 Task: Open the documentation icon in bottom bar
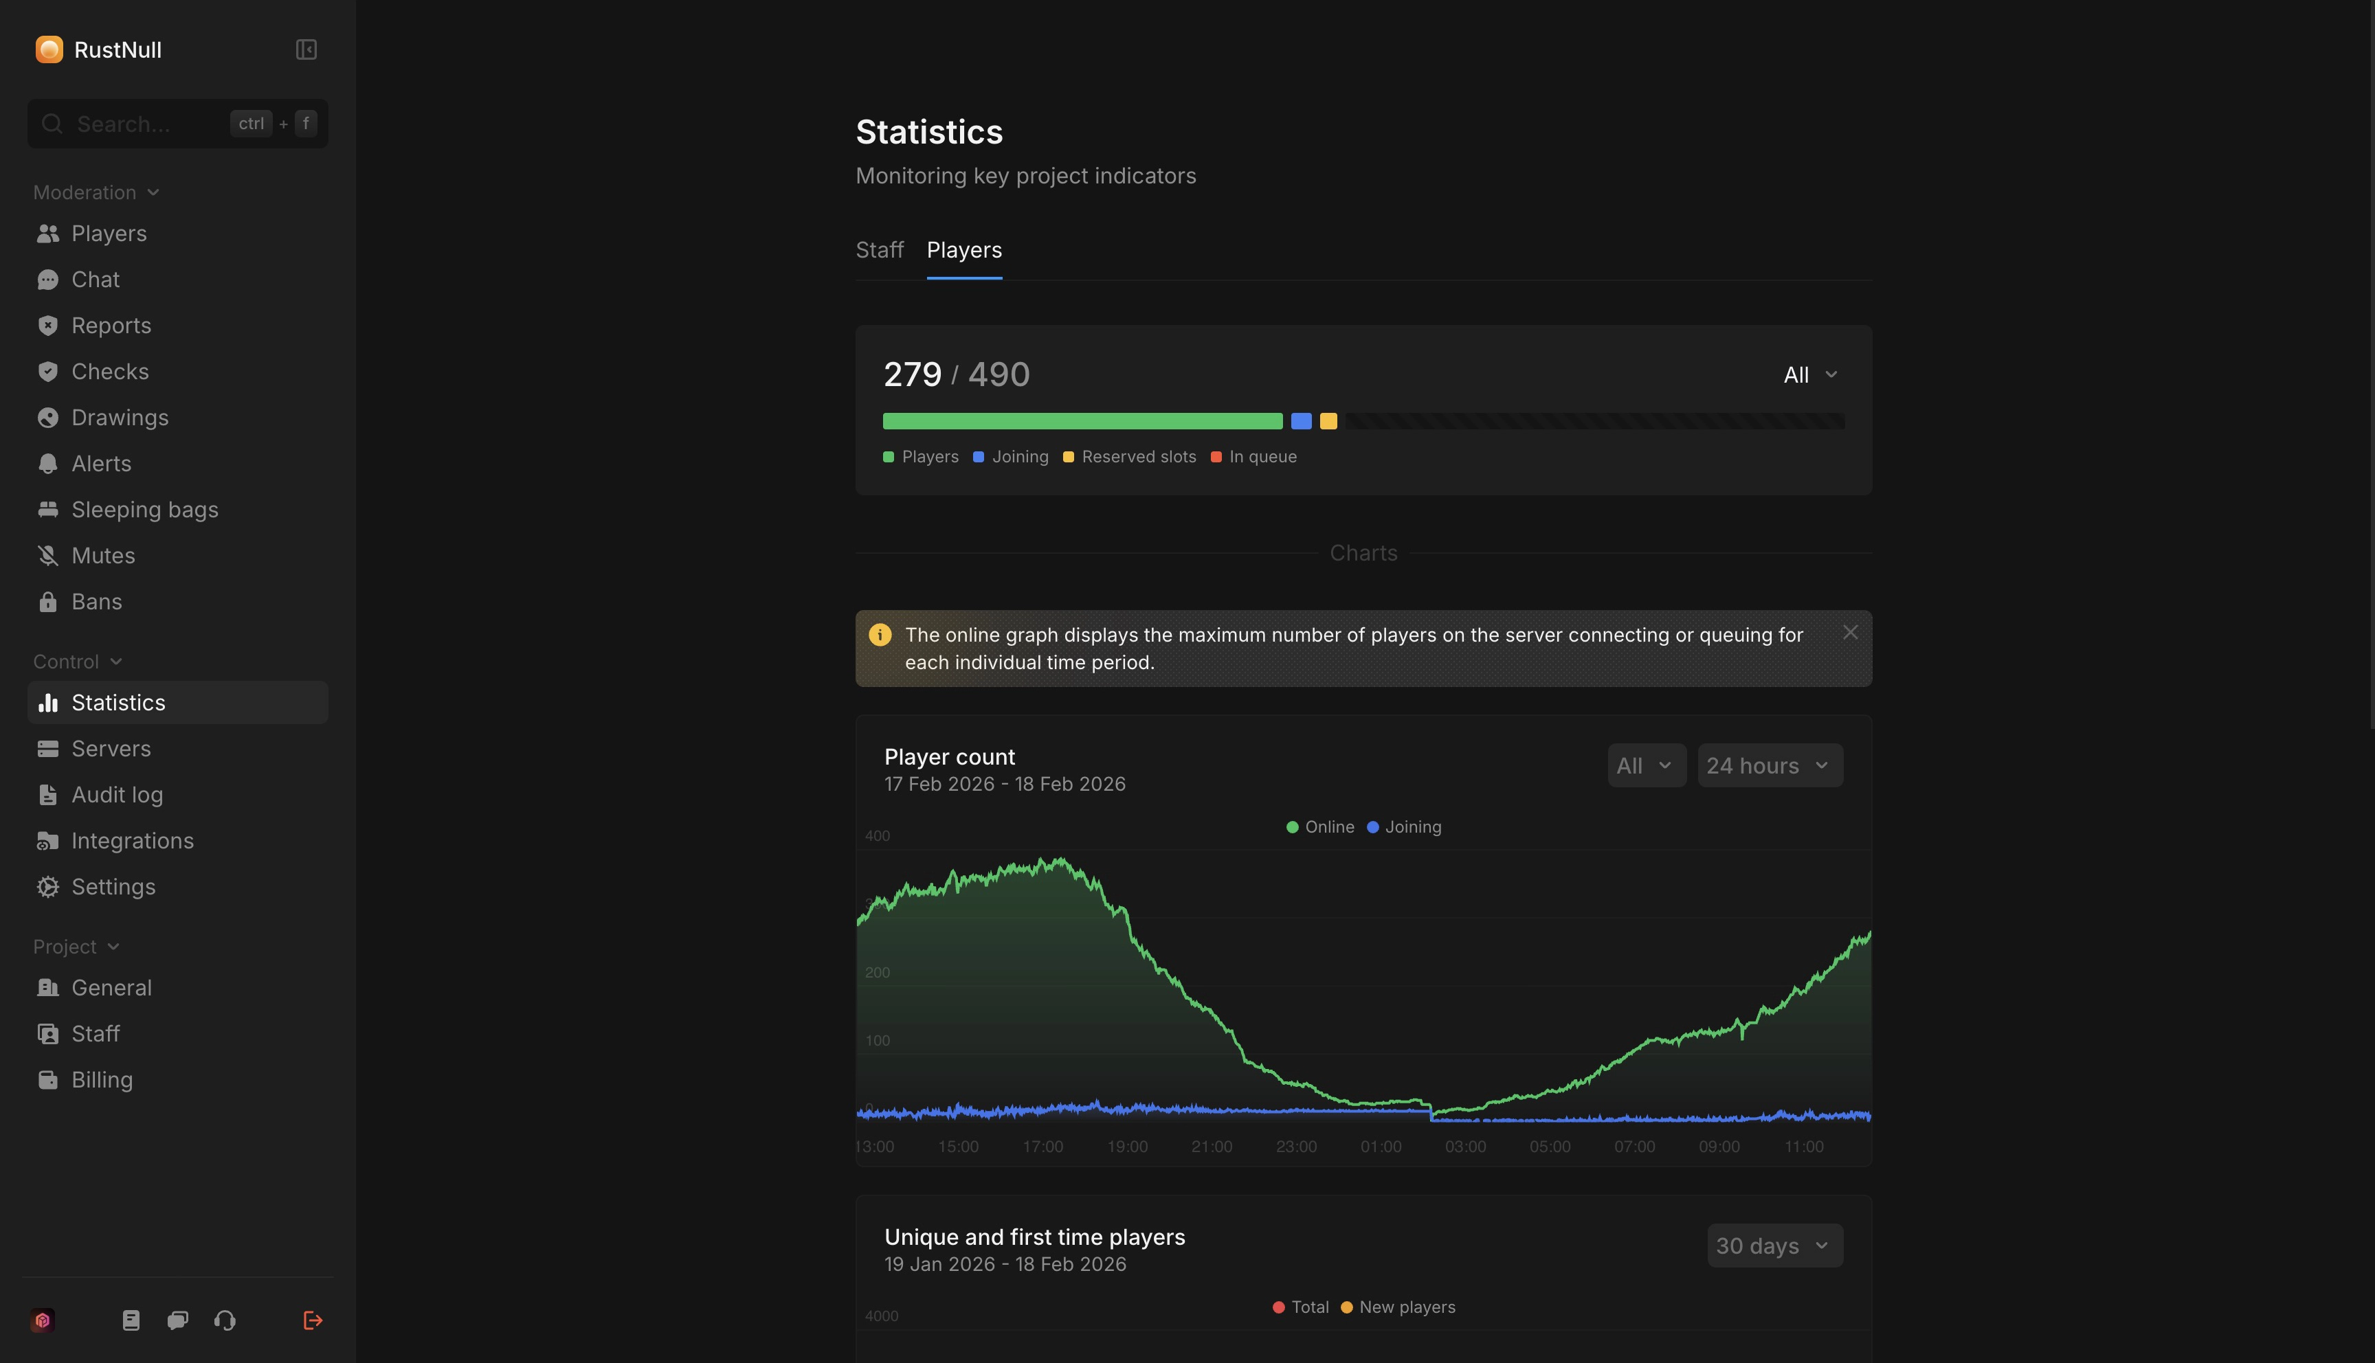coord(131,1320)
